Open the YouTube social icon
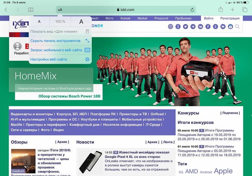 [223, 27]
